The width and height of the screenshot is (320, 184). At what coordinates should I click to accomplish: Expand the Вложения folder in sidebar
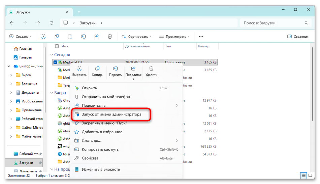tap(11, 84)
